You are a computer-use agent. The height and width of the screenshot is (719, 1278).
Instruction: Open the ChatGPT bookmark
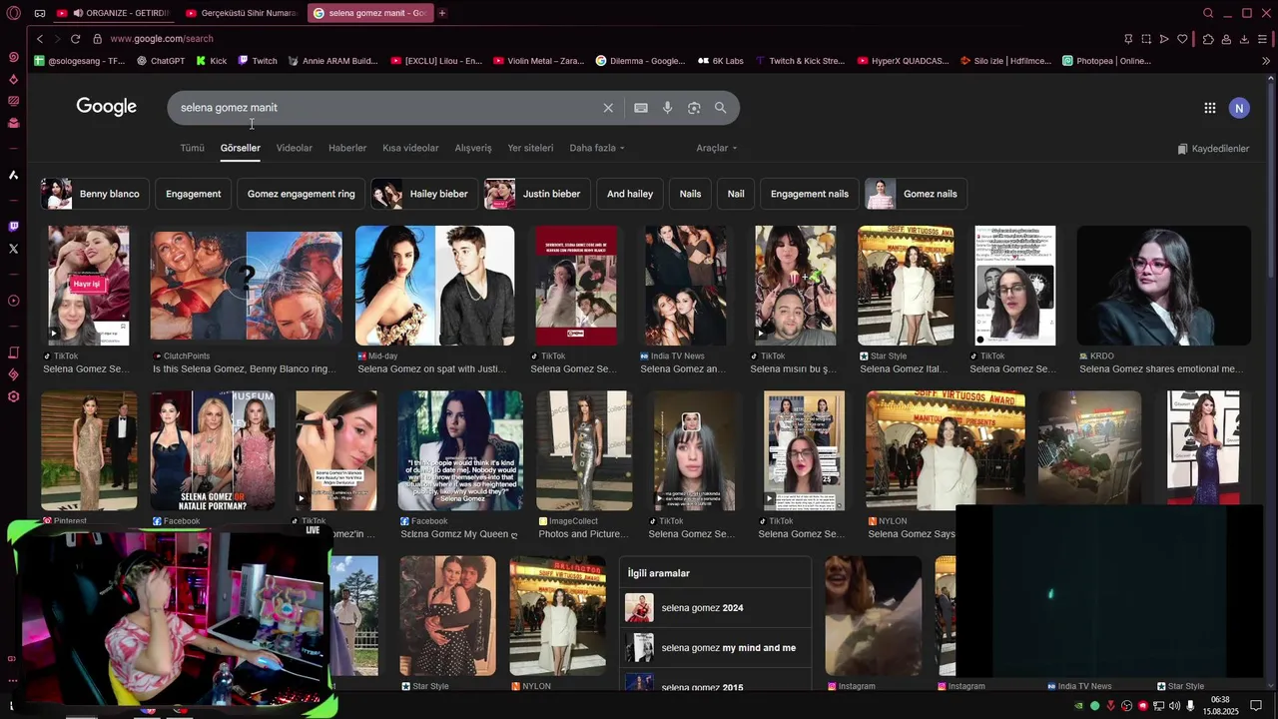[x=161, y=61]
